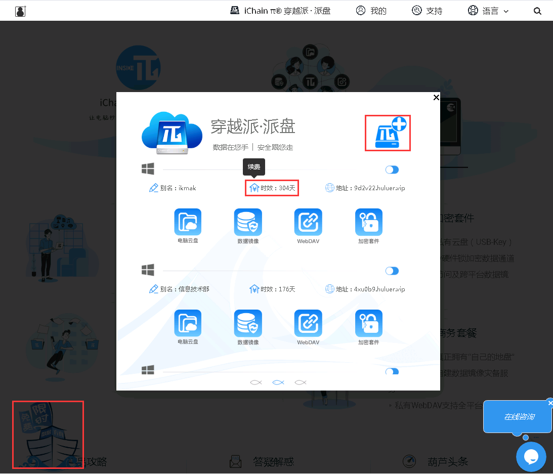Close the 穿越派·派盘 dialog

(x=436, y=97)
